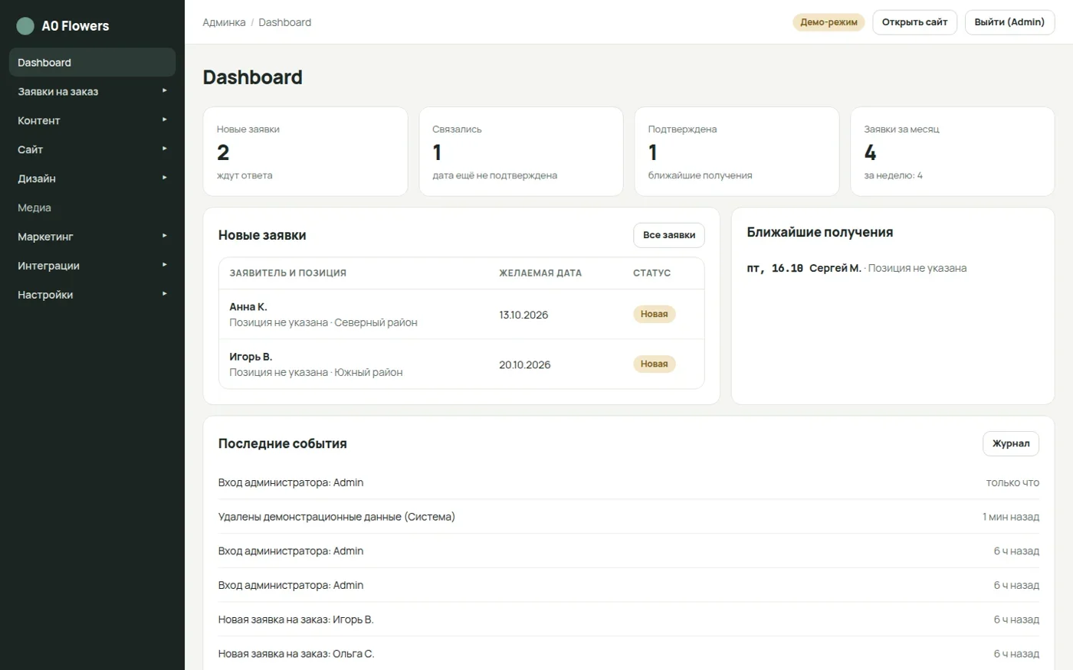Open the Медиа sidebar item
The height and width of the screenshot is (670, 1073).
click(x=92, y=208)
